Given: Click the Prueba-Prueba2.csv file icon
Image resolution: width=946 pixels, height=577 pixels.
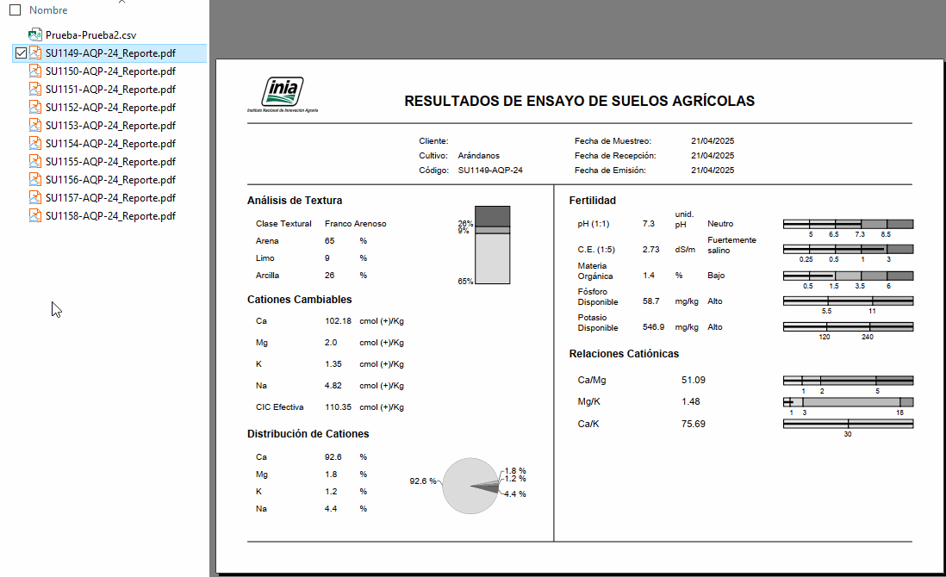Looking at the screenshot, I should (x=35, y=35).
